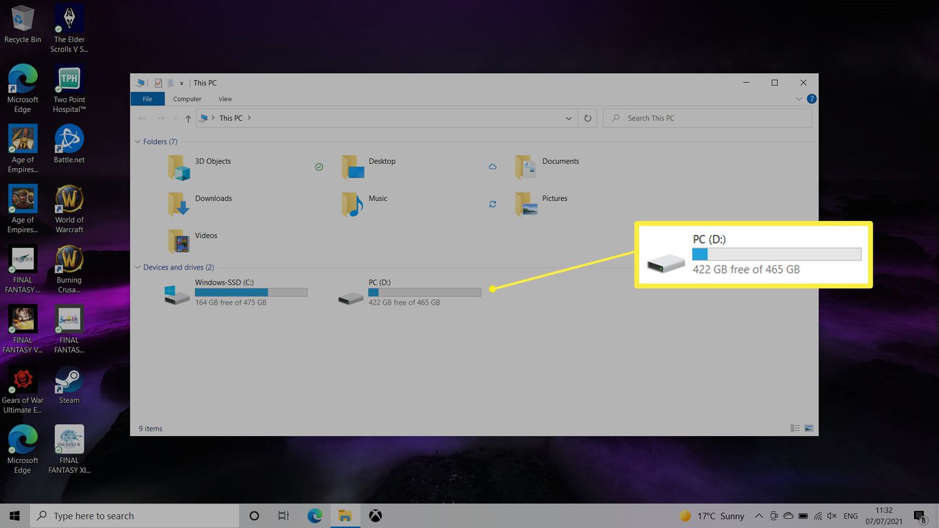Open the address bar history dropdown
Image resolution: width=939 pixels, height=528 pixels.
pos(568,118)
